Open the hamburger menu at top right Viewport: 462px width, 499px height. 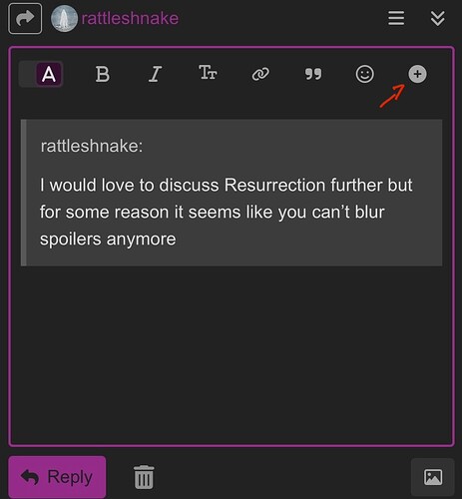pyautogui.click(x=396, y=18)
